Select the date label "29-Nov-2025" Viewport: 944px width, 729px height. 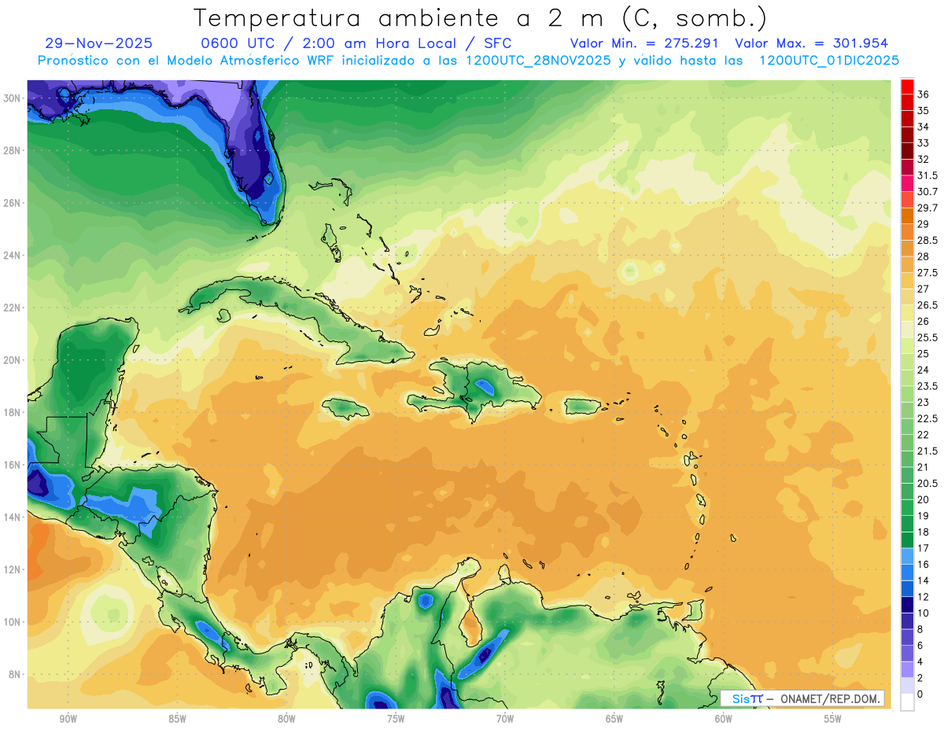click(x=98, y=43)
